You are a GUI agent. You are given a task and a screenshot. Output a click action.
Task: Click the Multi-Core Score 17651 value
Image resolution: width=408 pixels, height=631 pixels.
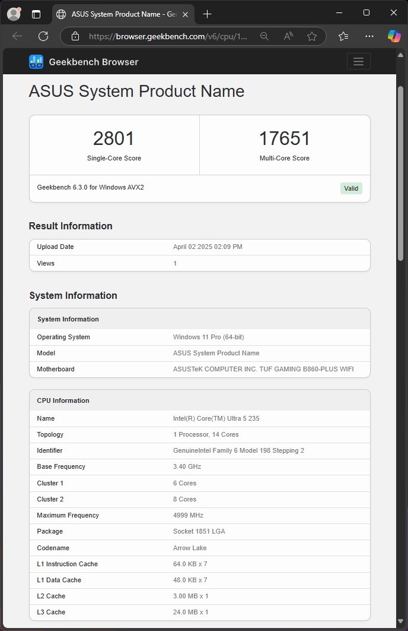pyautogui.click(x=284, y=138)
